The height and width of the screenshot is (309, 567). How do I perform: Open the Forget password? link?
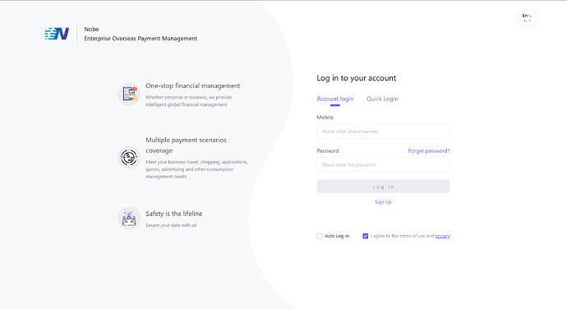429,151
